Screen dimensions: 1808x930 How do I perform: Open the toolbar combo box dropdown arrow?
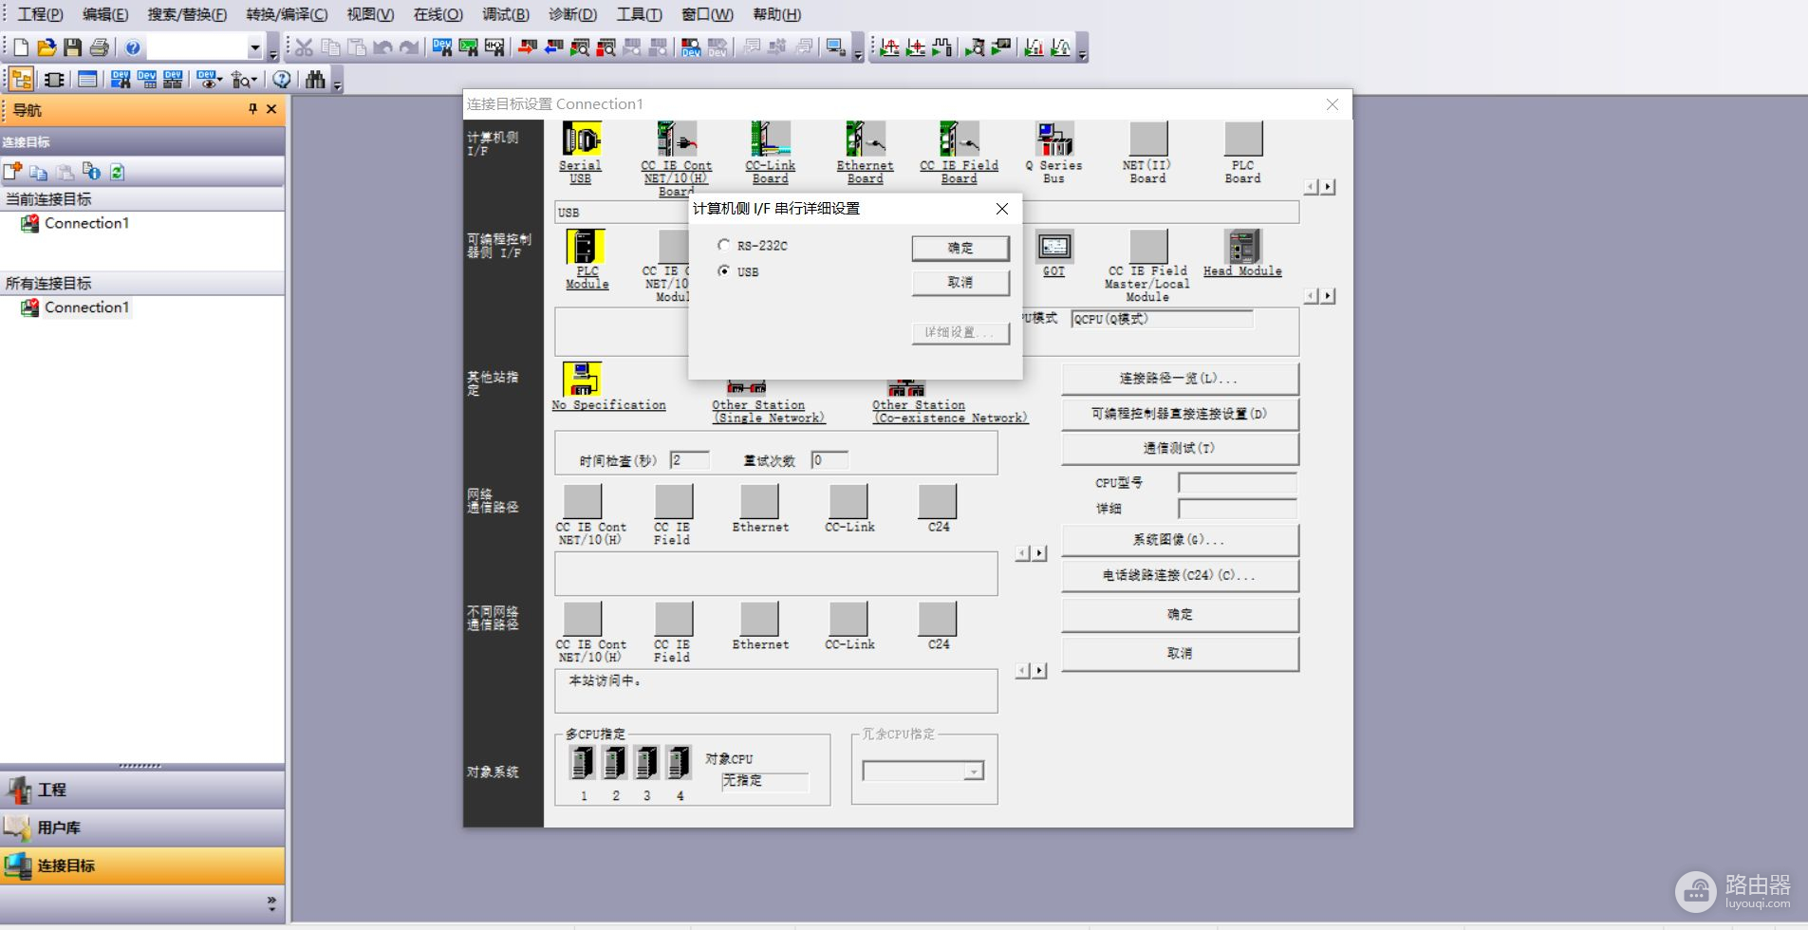point(254,47)
